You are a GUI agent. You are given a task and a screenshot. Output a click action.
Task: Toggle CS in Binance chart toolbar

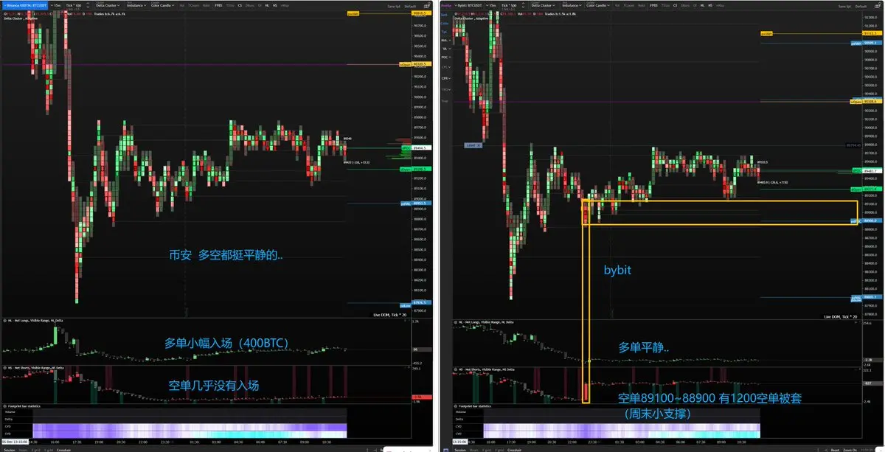coord(240,6)
